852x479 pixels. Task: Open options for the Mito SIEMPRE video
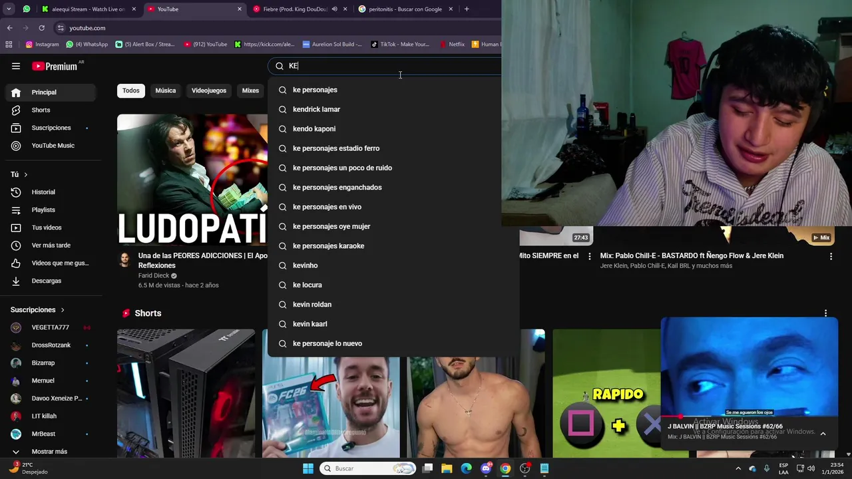[x=589, y=256]
